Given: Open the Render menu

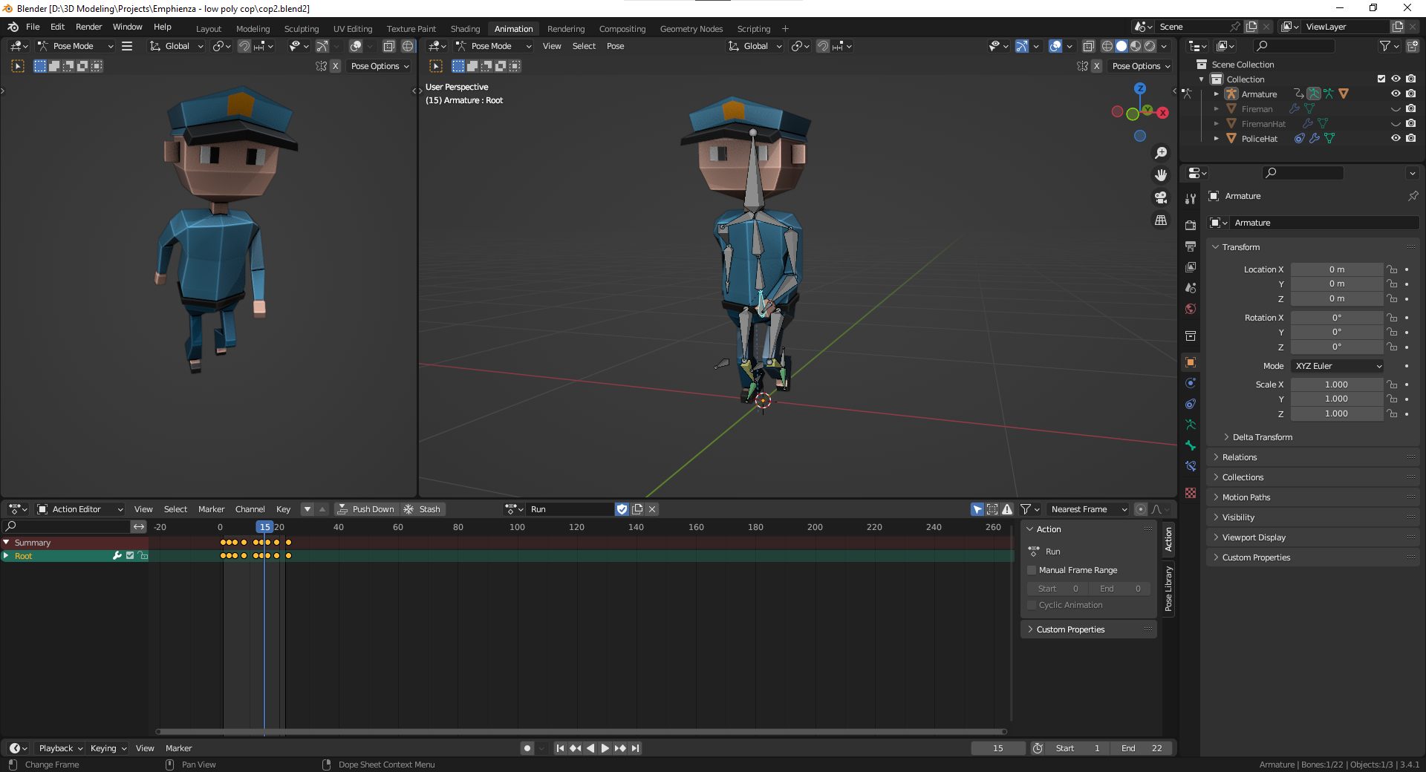Looking at the screenshot, I should [88, 27].
